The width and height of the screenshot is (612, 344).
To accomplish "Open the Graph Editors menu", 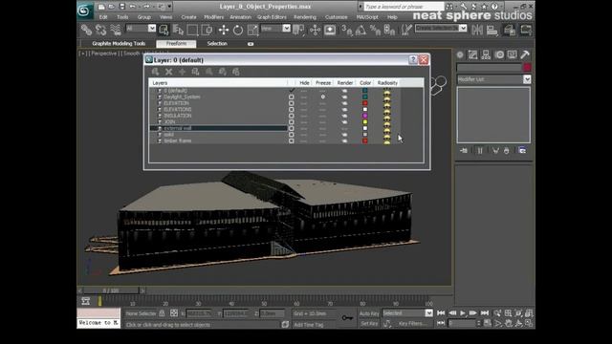I will 272,17.
